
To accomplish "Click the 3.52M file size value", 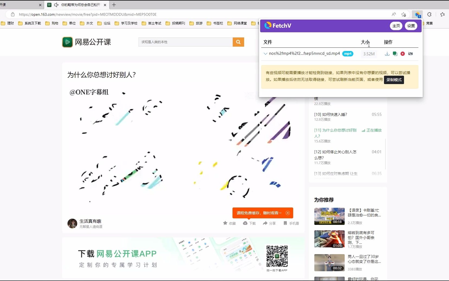I will click(x=369, y=54).
